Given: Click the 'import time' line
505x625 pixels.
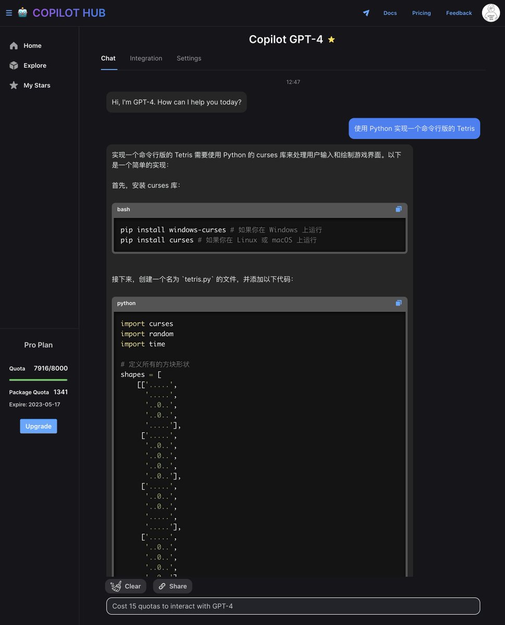Looking at the screenshot, I should click(143, 344).
